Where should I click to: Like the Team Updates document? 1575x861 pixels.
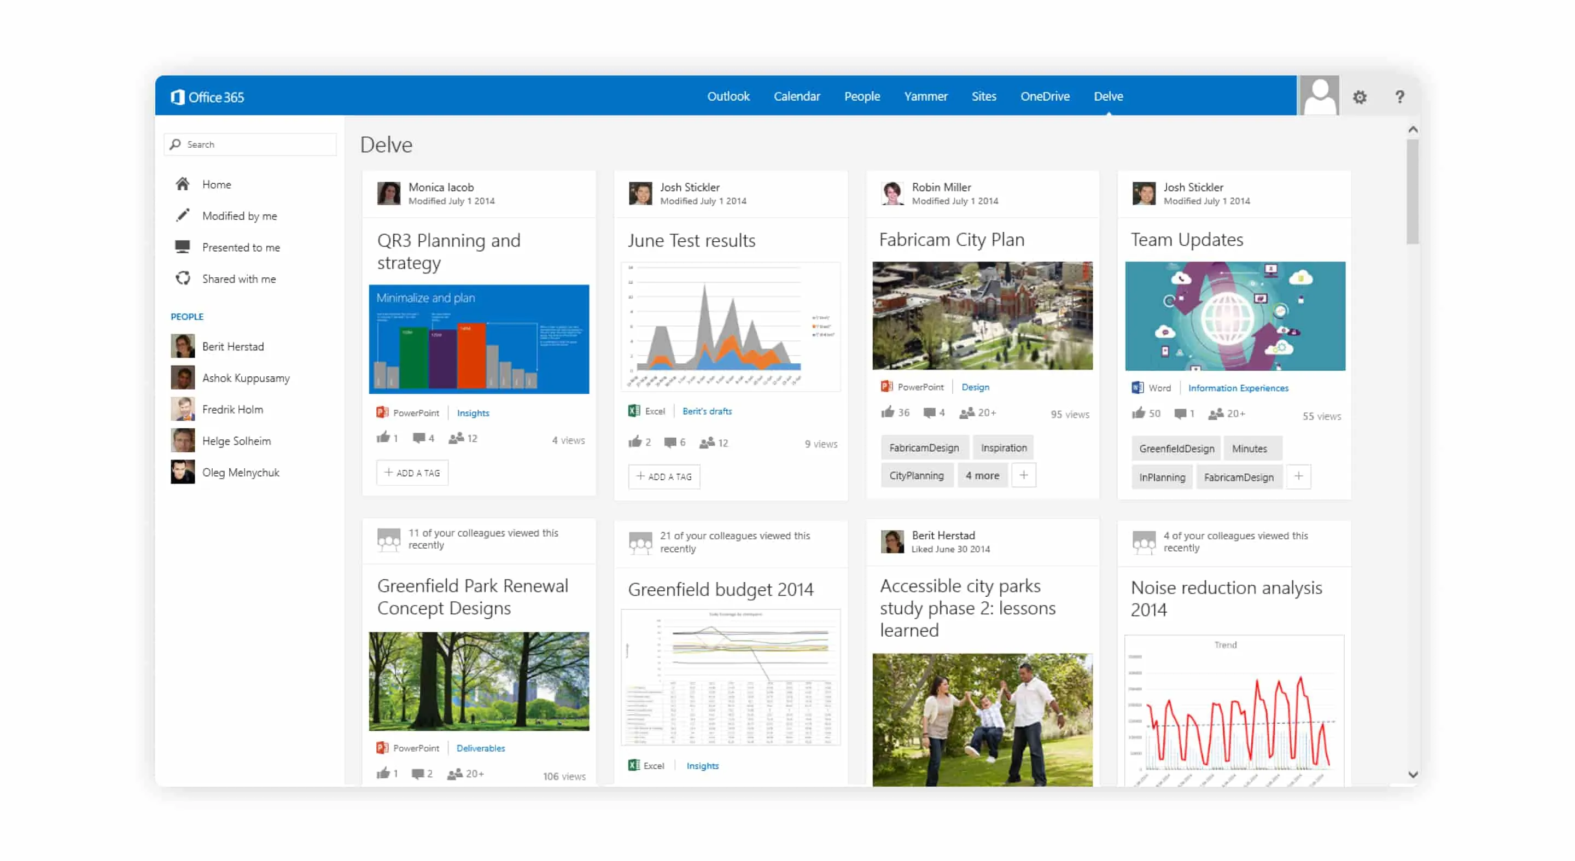coord(1139,414)
